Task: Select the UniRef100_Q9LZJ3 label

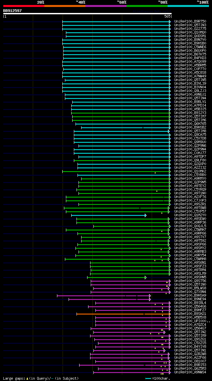Action: click(190, 91)
